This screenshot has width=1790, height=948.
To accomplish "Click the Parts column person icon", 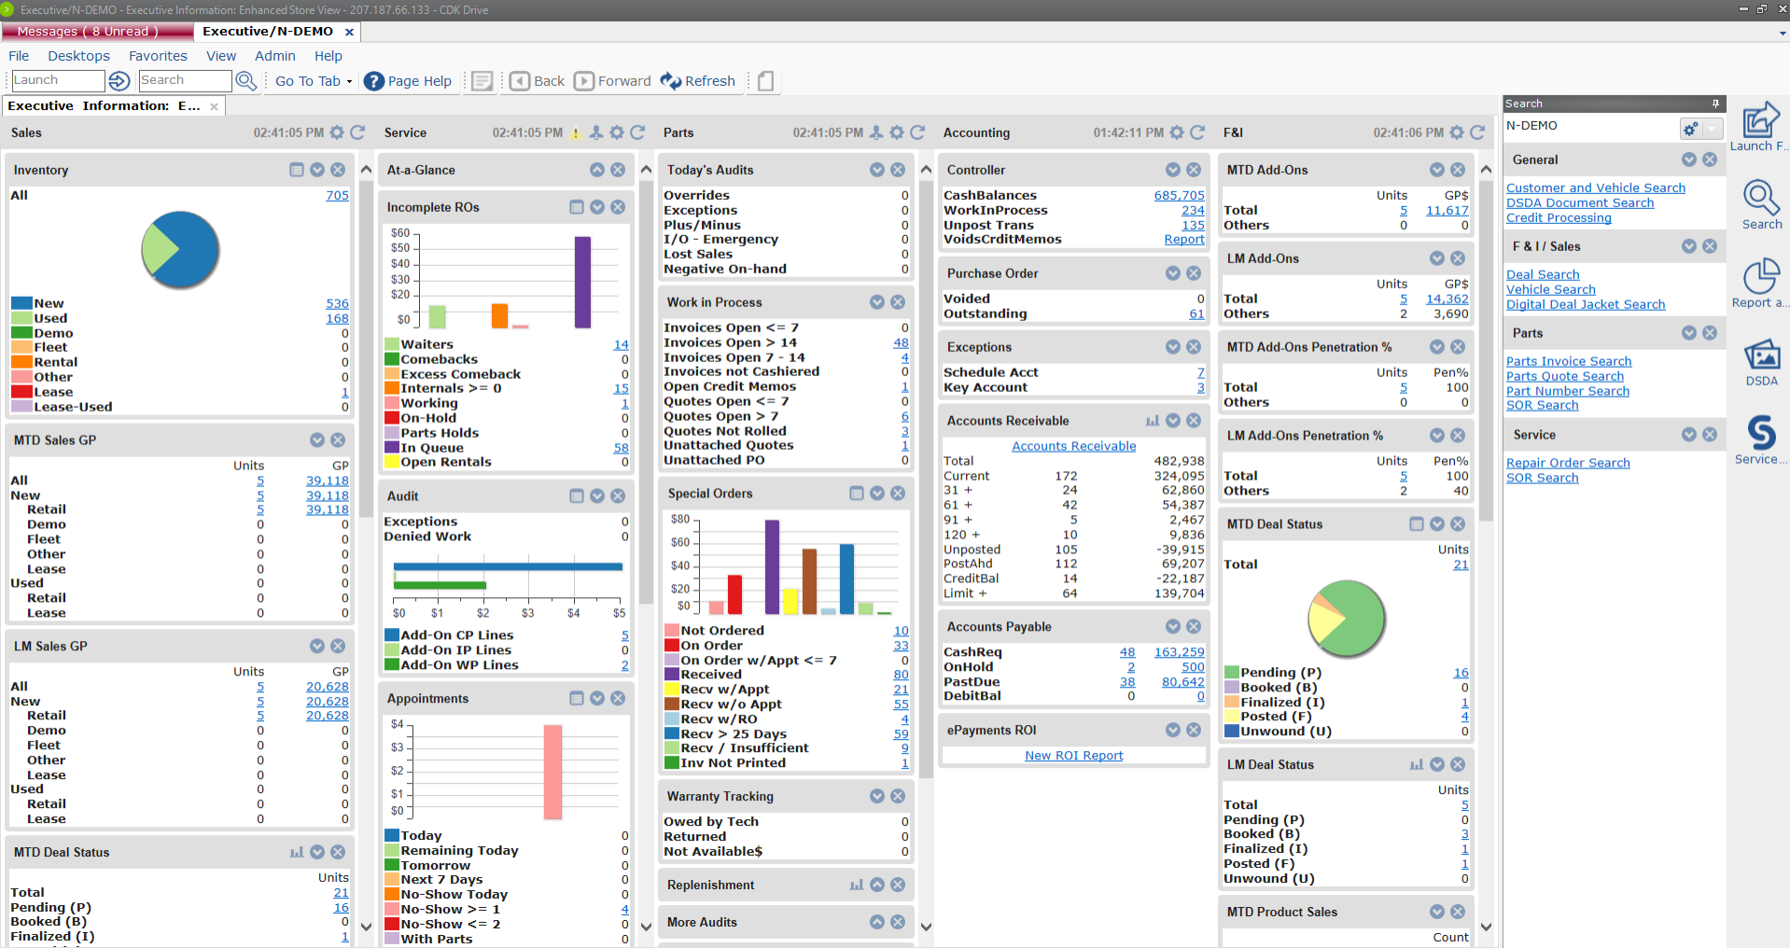I will click(x=876, y=132).
